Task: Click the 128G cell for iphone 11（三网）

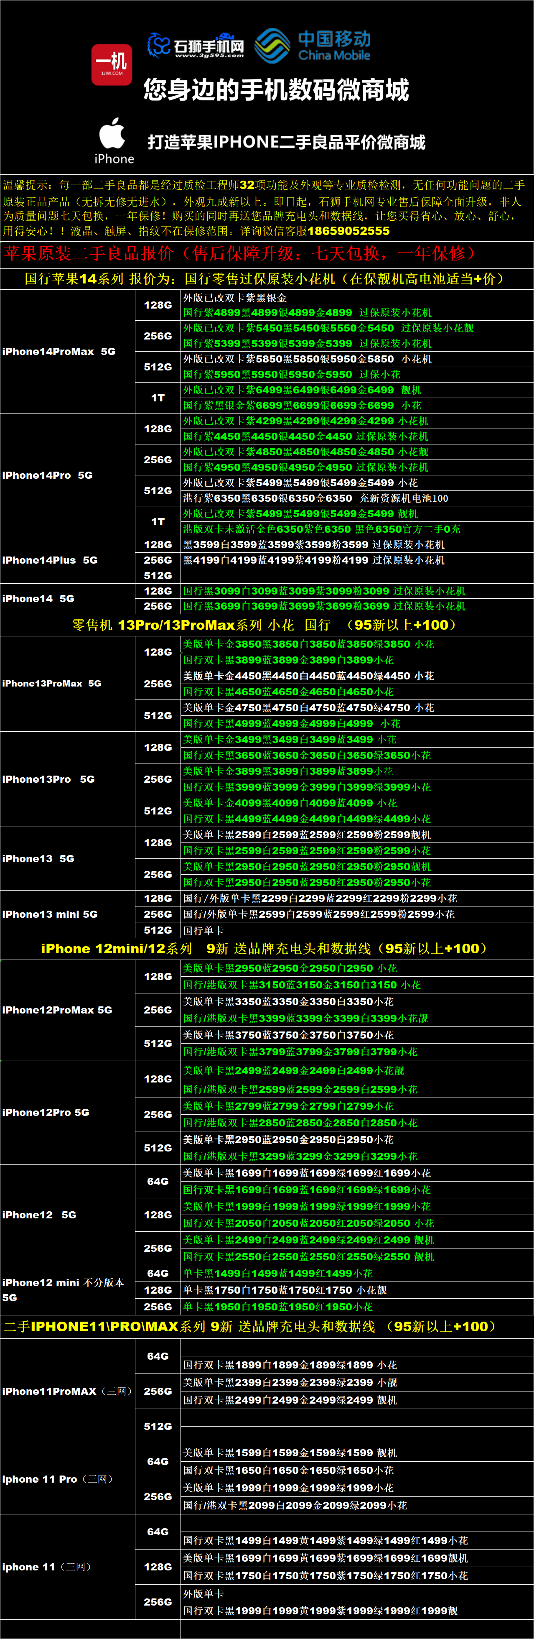Action: [158, 1567]
